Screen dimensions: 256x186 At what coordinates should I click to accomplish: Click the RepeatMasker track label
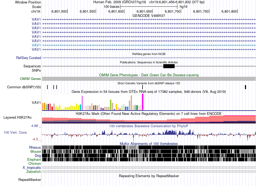click(x=30, y=180)
